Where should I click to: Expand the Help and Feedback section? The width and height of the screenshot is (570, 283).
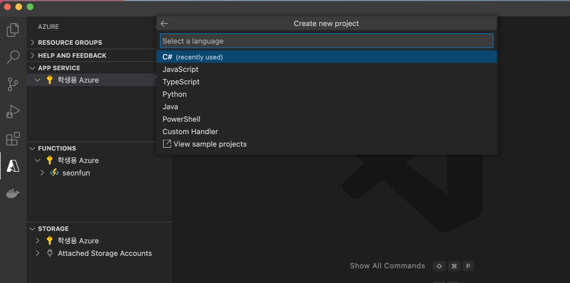(32, 55)
